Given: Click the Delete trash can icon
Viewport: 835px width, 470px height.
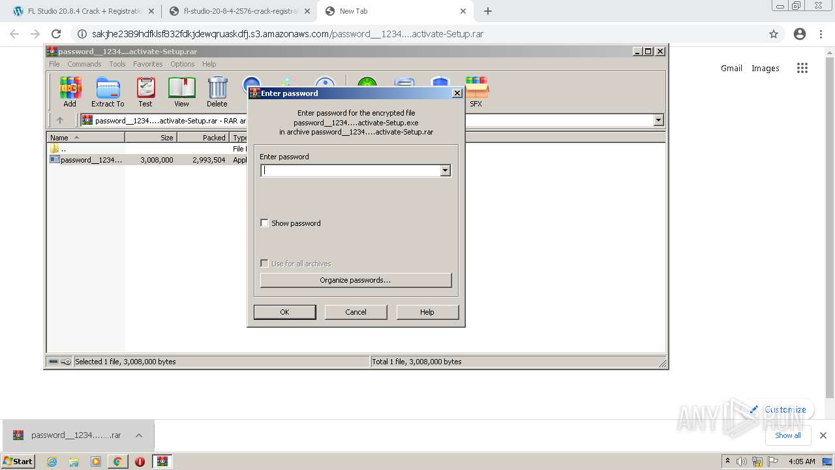Looking at the screenshot, I should pos(217,91).
